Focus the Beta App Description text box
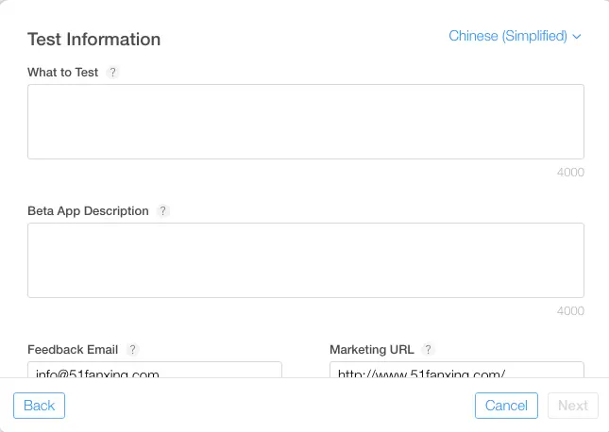This screenshot has height=432, width=609. (305, 260)
